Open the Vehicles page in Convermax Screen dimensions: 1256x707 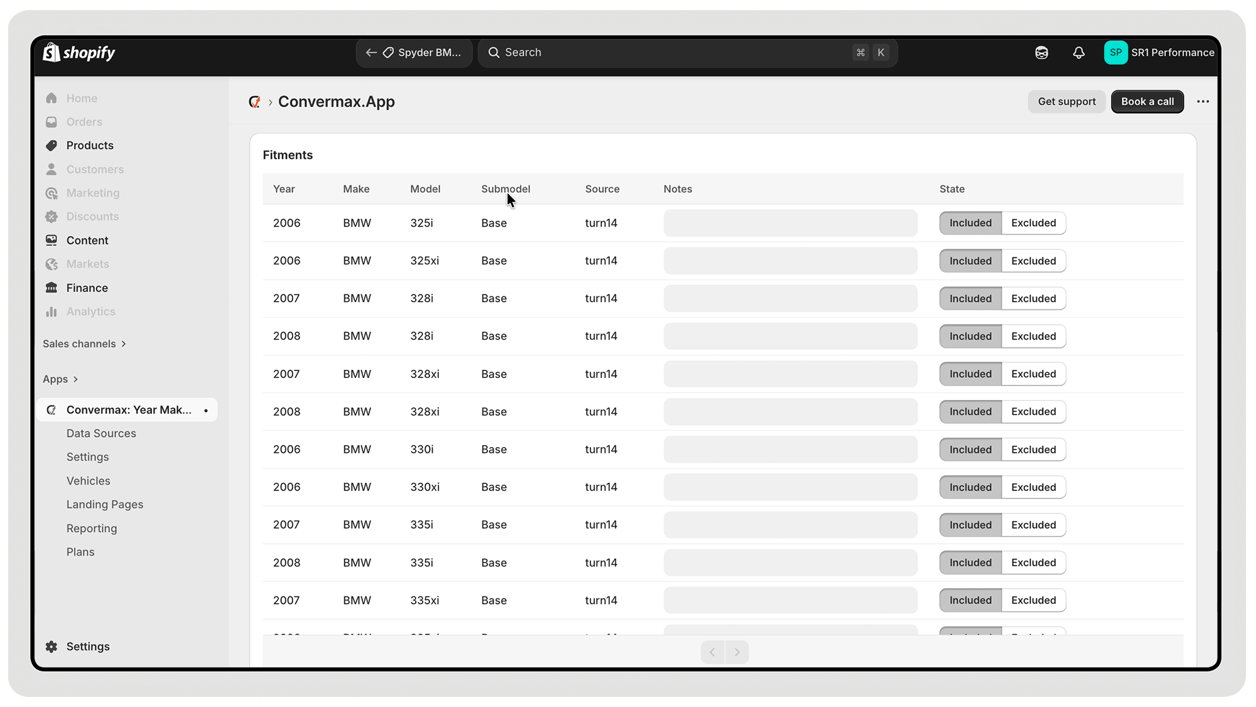point(89,481)
